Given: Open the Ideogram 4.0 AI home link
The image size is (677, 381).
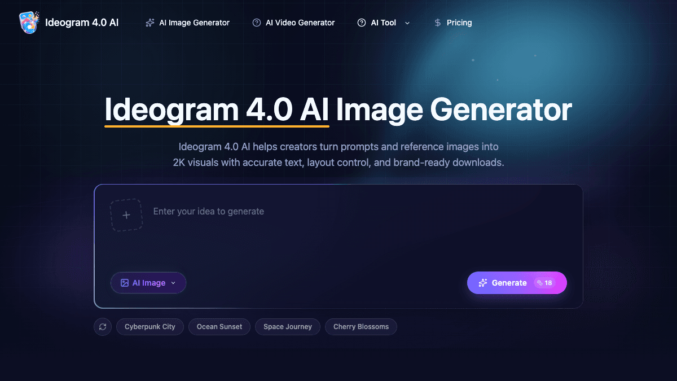Looking at the screenshot, I should coord(69,23).
